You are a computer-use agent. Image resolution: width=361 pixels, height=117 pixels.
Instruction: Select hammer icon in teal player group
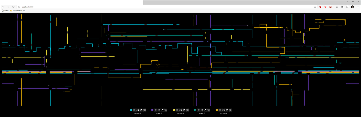click(x=205, y=110)
